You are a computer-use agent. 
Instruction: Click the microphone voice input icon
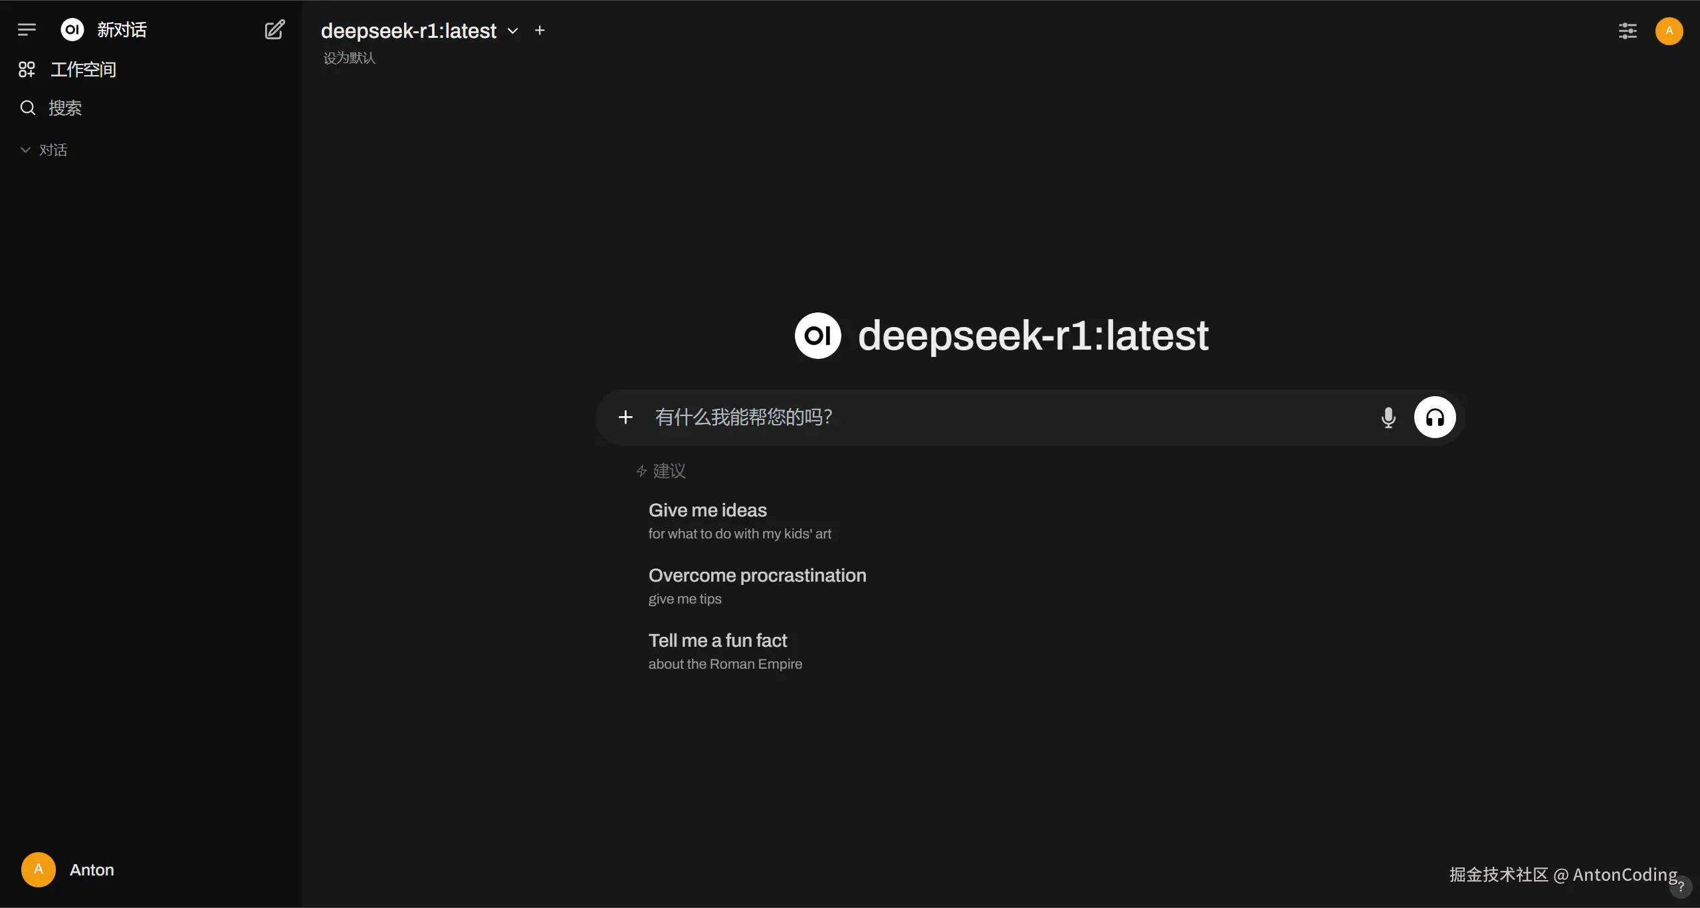click(x=1388, y=417)
